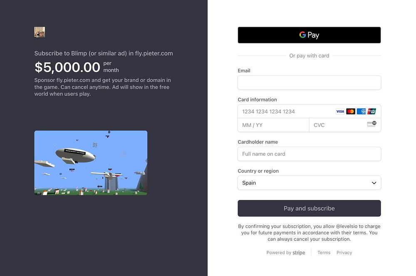Pay using the Google Pay button
Image resolution: width=416 pixels, height=276 pixels.
(x=309, y=35)
